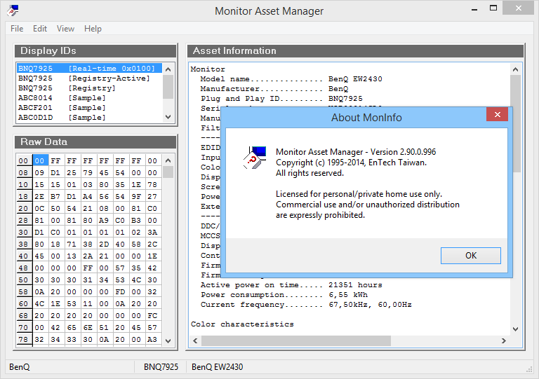Click row header 68 in Raw Data
539x379 pixels.
(23, 315)
